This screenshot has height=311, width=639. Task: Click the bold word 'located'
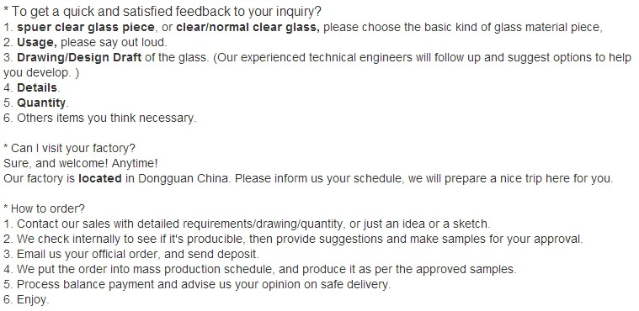(100, 178)
